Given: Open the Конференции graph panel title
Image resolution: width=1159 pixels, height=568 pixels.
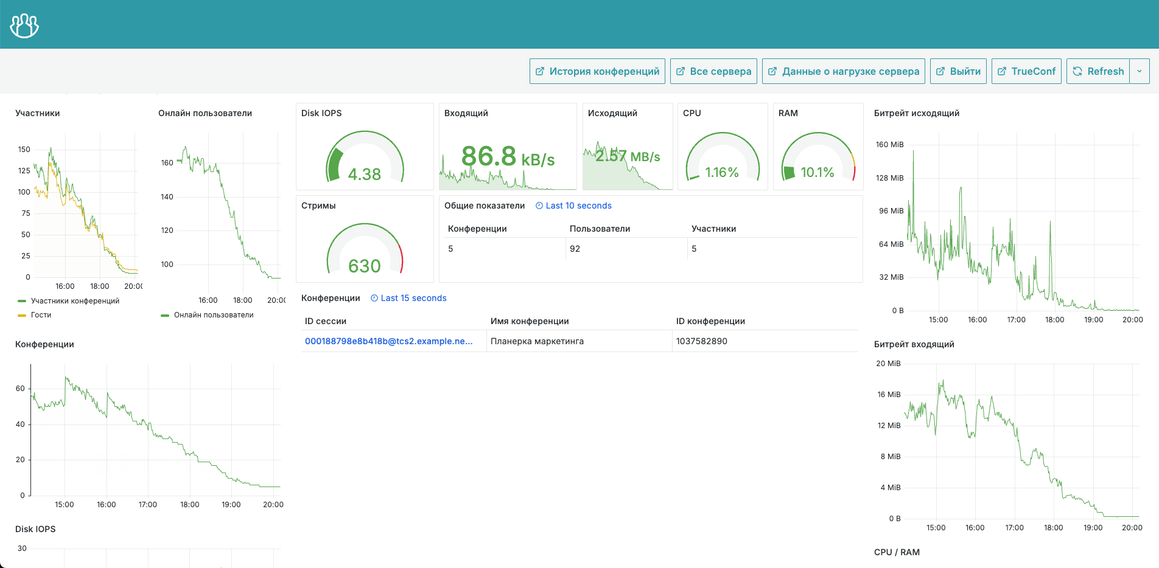Looking at the screenshot, I should 44,344.
